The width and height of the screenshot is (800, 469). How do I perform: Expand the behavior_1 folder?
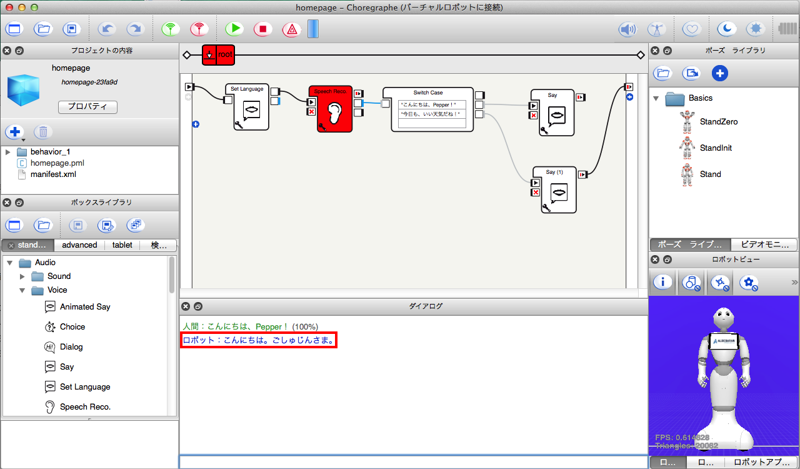(7, 152)
